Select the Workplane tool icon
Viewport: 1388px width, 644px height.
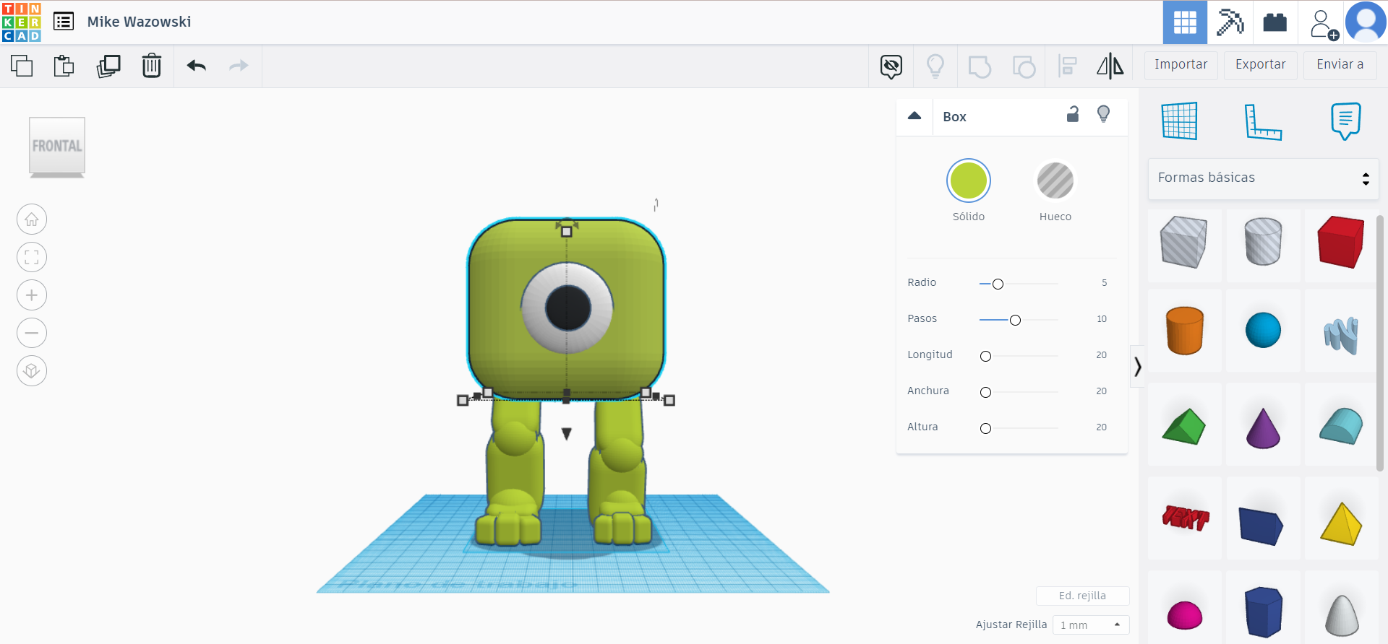[1180, 121]
